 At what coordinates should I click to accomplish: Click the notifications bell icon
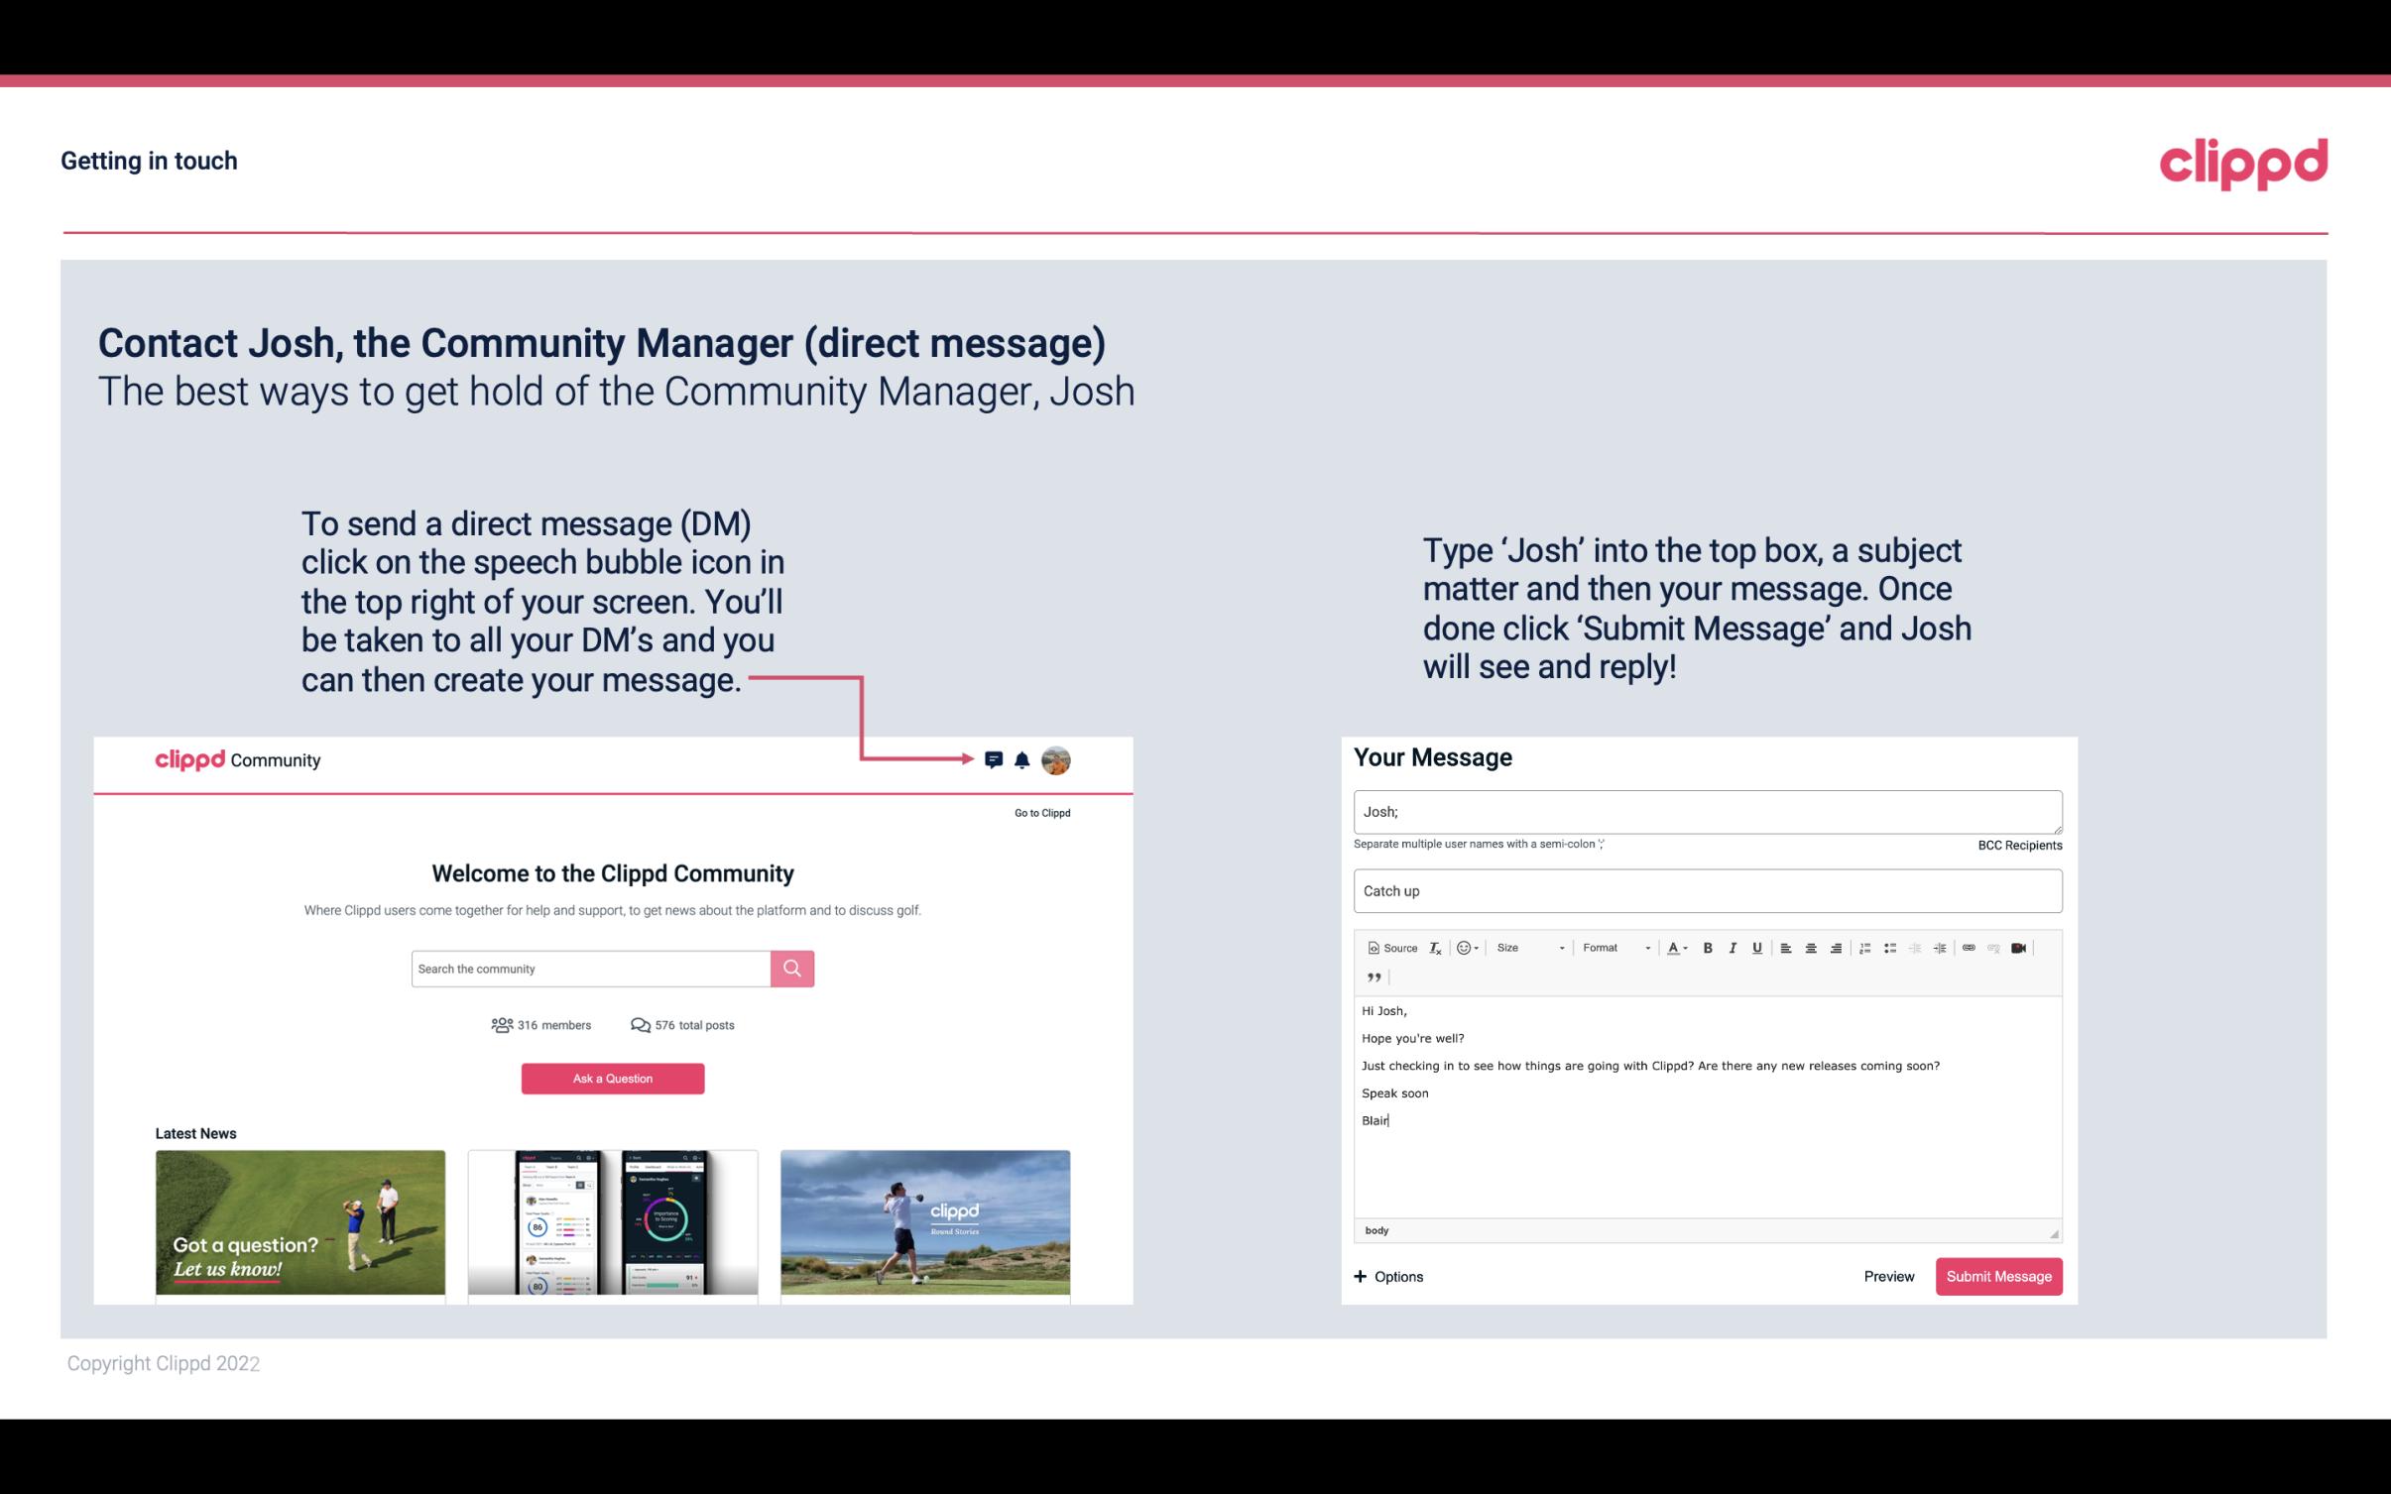point(1022,759)
